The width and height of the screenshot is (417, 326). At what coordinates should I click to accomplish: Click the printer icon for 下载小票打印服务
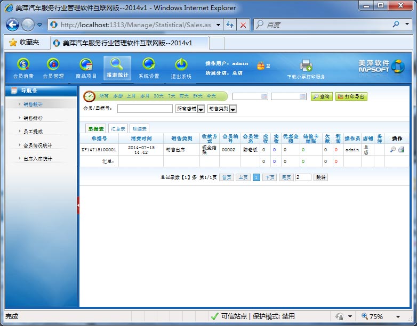(x=306, y=66)
